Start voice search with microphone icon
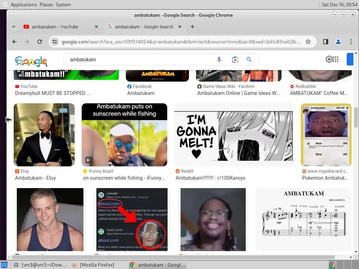 pyautogui.click(x=219, y=60)
